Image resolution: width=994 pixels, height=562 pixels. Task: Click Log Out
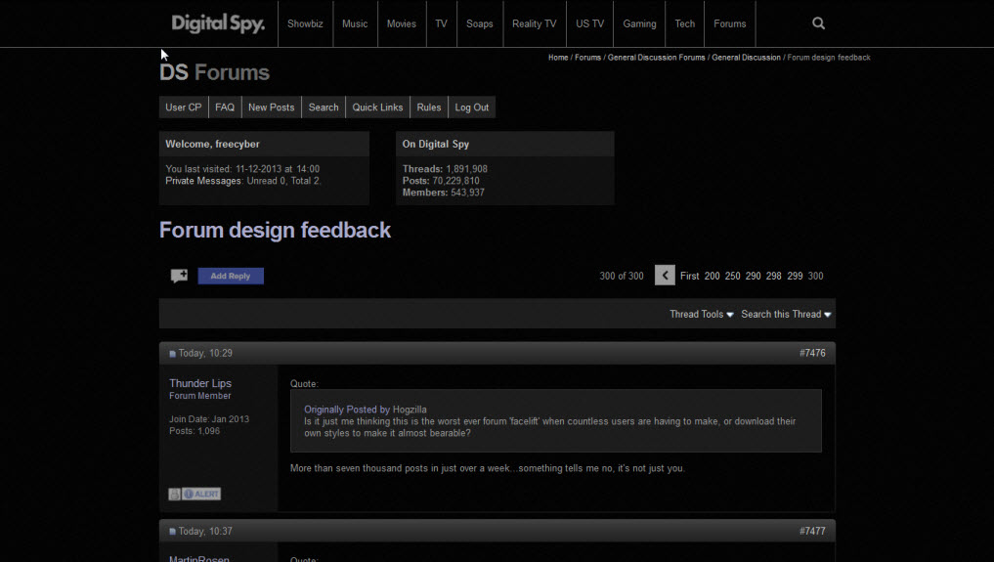click(472, 108)
